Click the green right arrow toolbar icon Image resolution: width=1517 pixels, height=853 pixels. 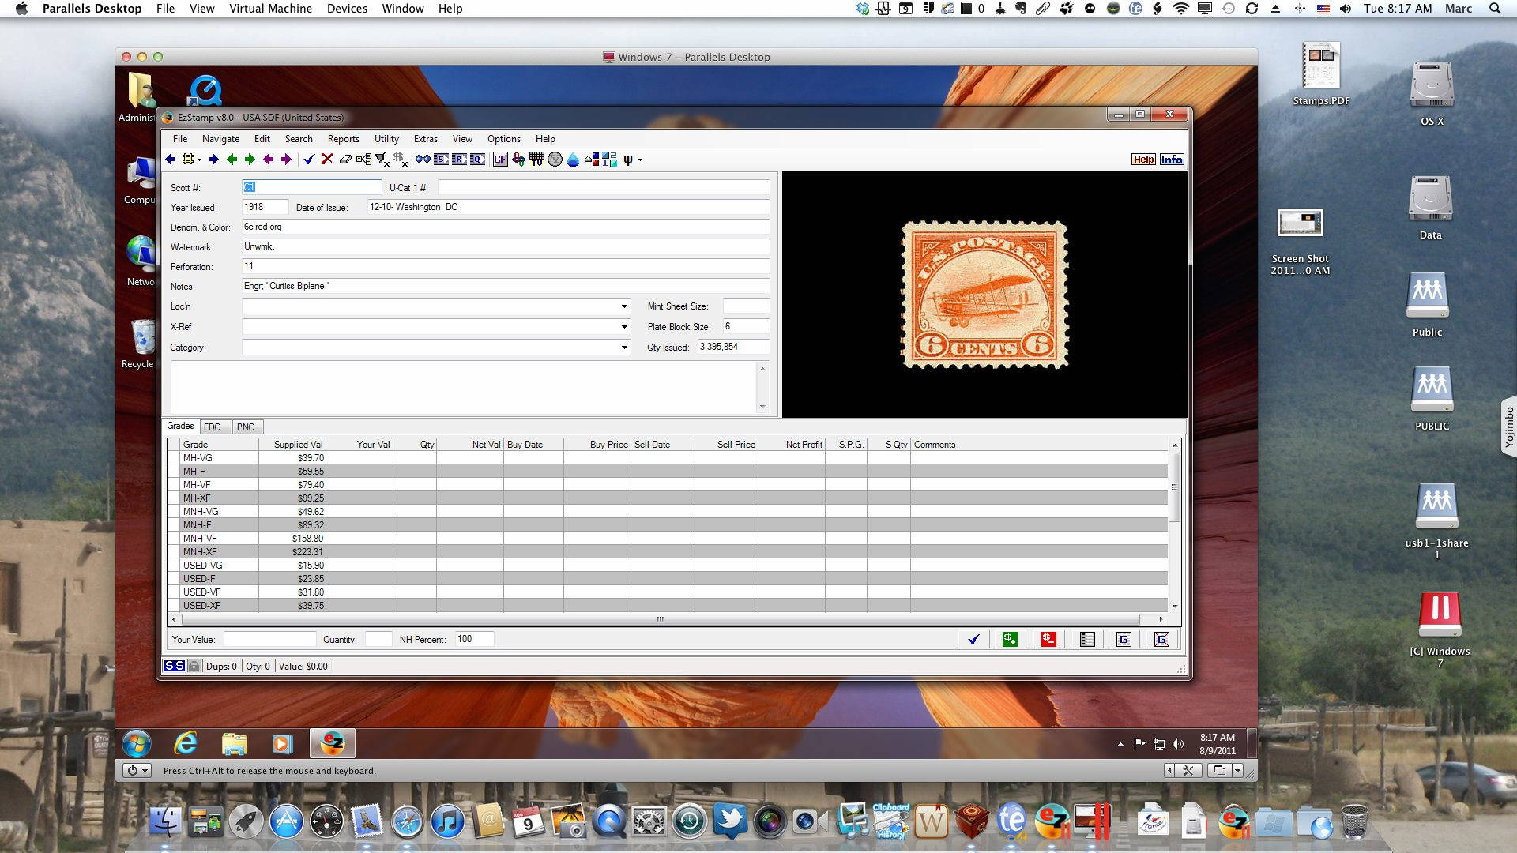pyautogui.click(x=250, y=160)
